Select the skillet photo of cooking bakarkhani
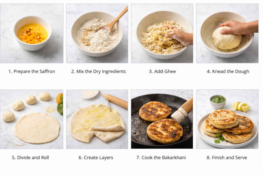This screenshot has height=175, width=263. (x=162, y=119)
